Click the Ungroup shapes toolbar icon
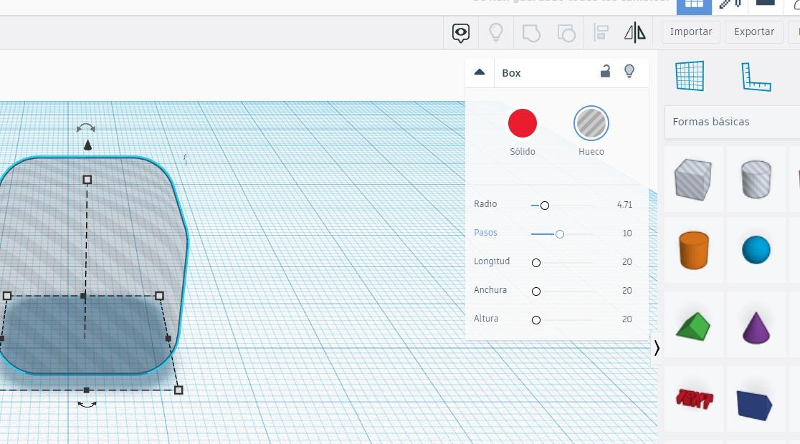This screenshot has width=800, height=444. coord(566,33)
